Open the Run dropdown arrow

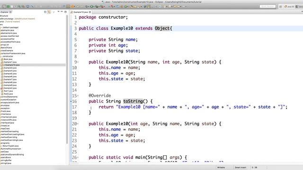[x=94, y=7]
